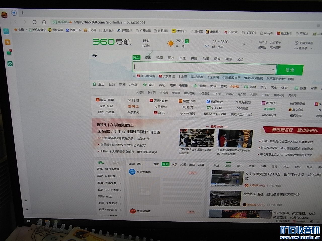The width and height of the screenshot is (322, 241).
Task: Click the 卫士 house icon link
Action: (98, 84)
